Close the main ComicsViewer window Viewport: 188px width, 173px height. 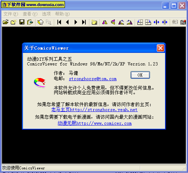tap(182, 5)
